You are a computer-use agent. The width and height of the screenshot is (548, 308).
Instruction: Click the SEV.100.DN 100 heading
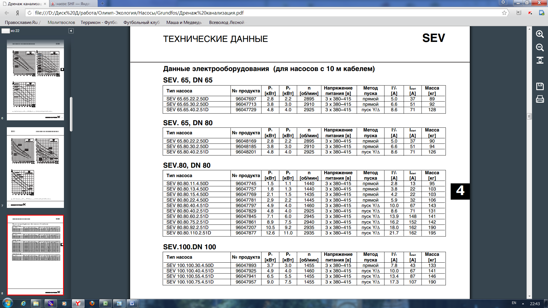coord(190,247)
